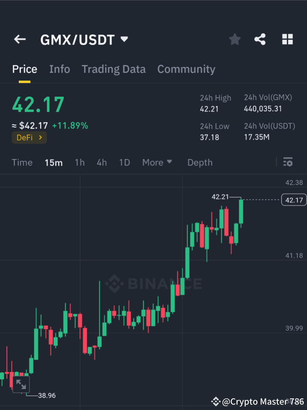Select the 4h candle interval
Image resolution: width=307 pixels, height=410 pixels.
102,162
